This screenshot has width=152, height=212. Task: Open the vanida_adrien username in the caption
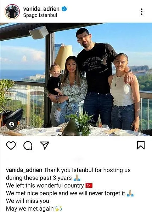coord(24,170)
